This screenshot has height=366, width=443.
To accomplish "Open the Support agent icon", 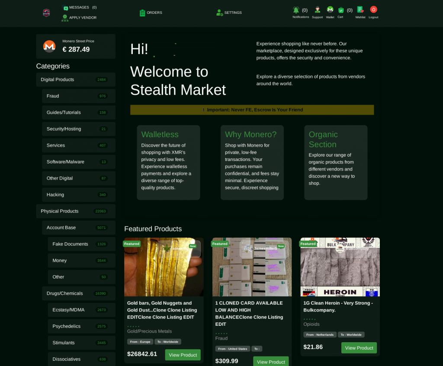I will click(x=318, y=10).
